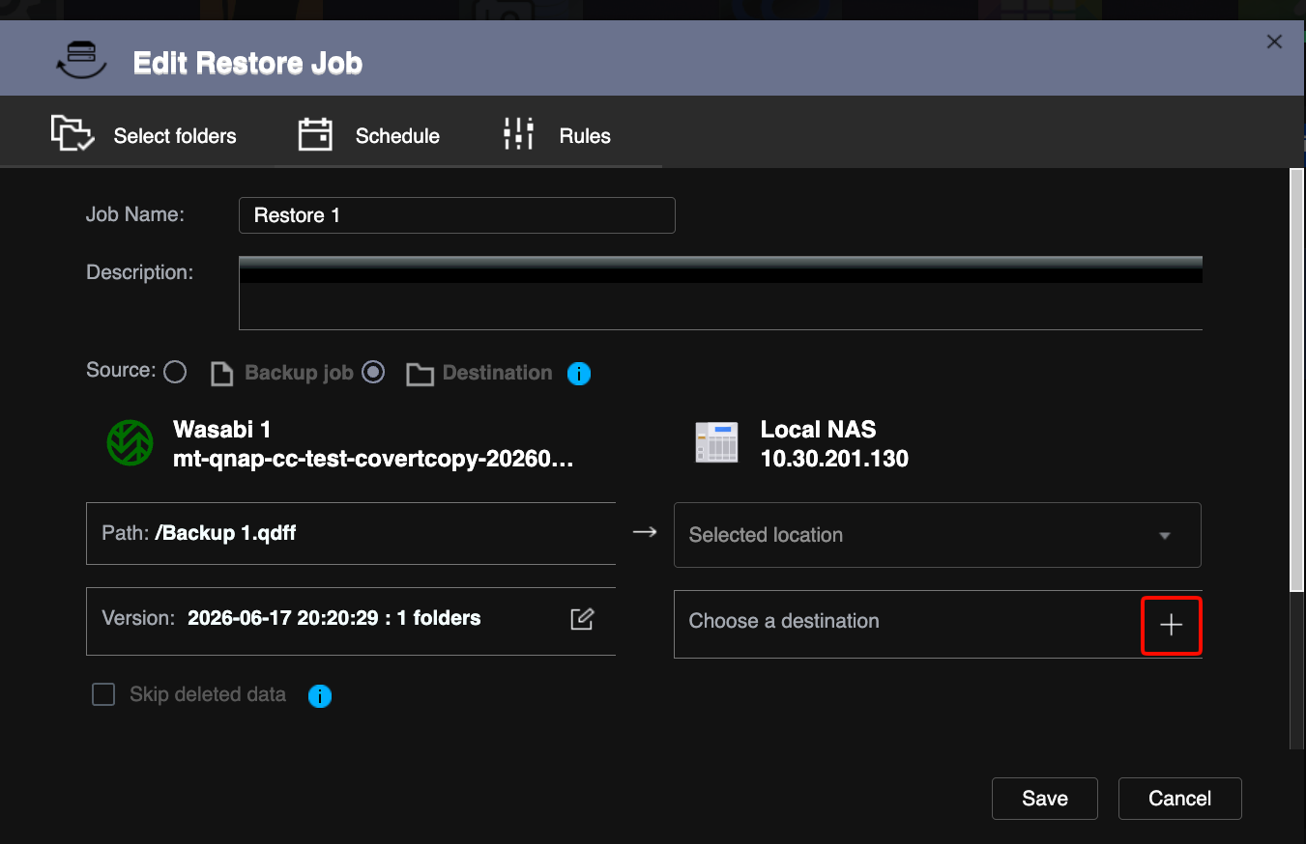Select the Destination source radio button
1306x844 pixels.
373,372
